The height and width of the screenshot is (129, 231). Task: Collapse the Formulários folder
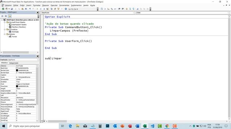(x=5, y=29)
